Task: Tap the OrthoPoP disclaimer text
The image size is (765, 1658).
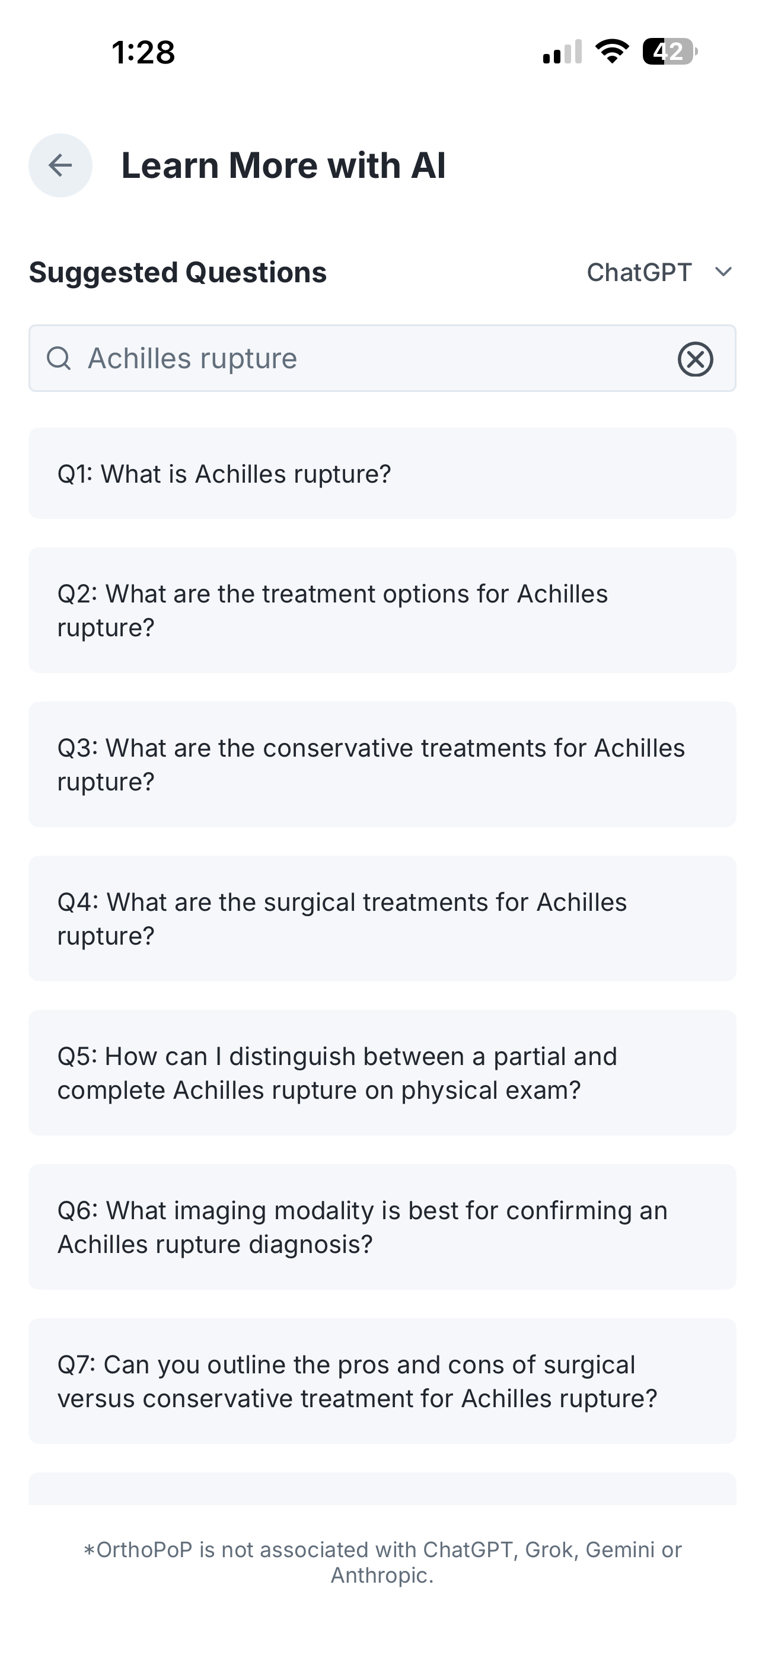Action: (x=382, y=1562)
